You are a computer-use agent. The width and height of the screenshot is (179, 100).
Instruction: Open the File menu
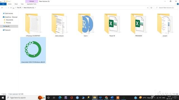pyautogui.click(x=3, y=4)
